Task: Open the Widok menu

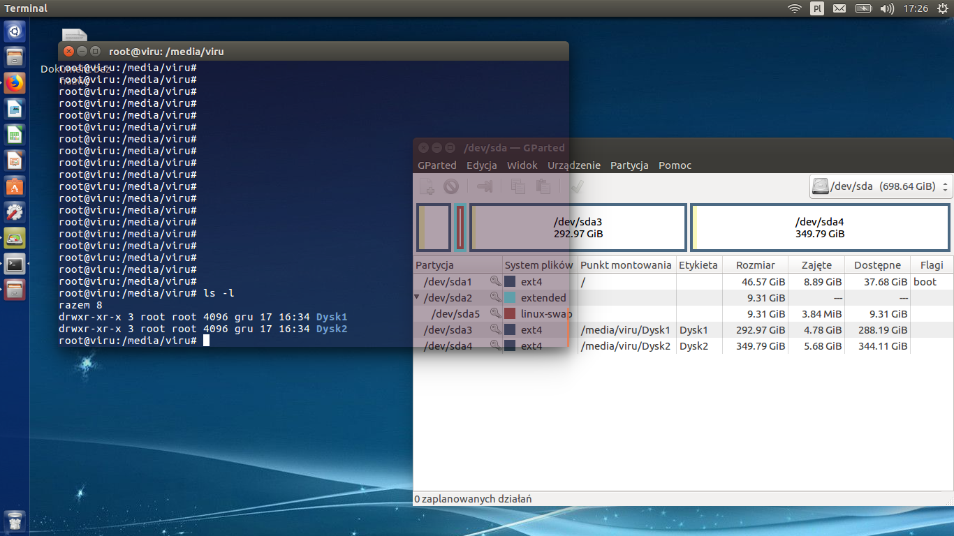Action: click(x=522, y=165)
